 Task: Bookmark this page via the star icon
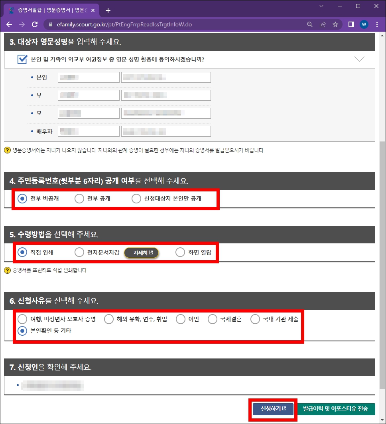click(336, 24)
